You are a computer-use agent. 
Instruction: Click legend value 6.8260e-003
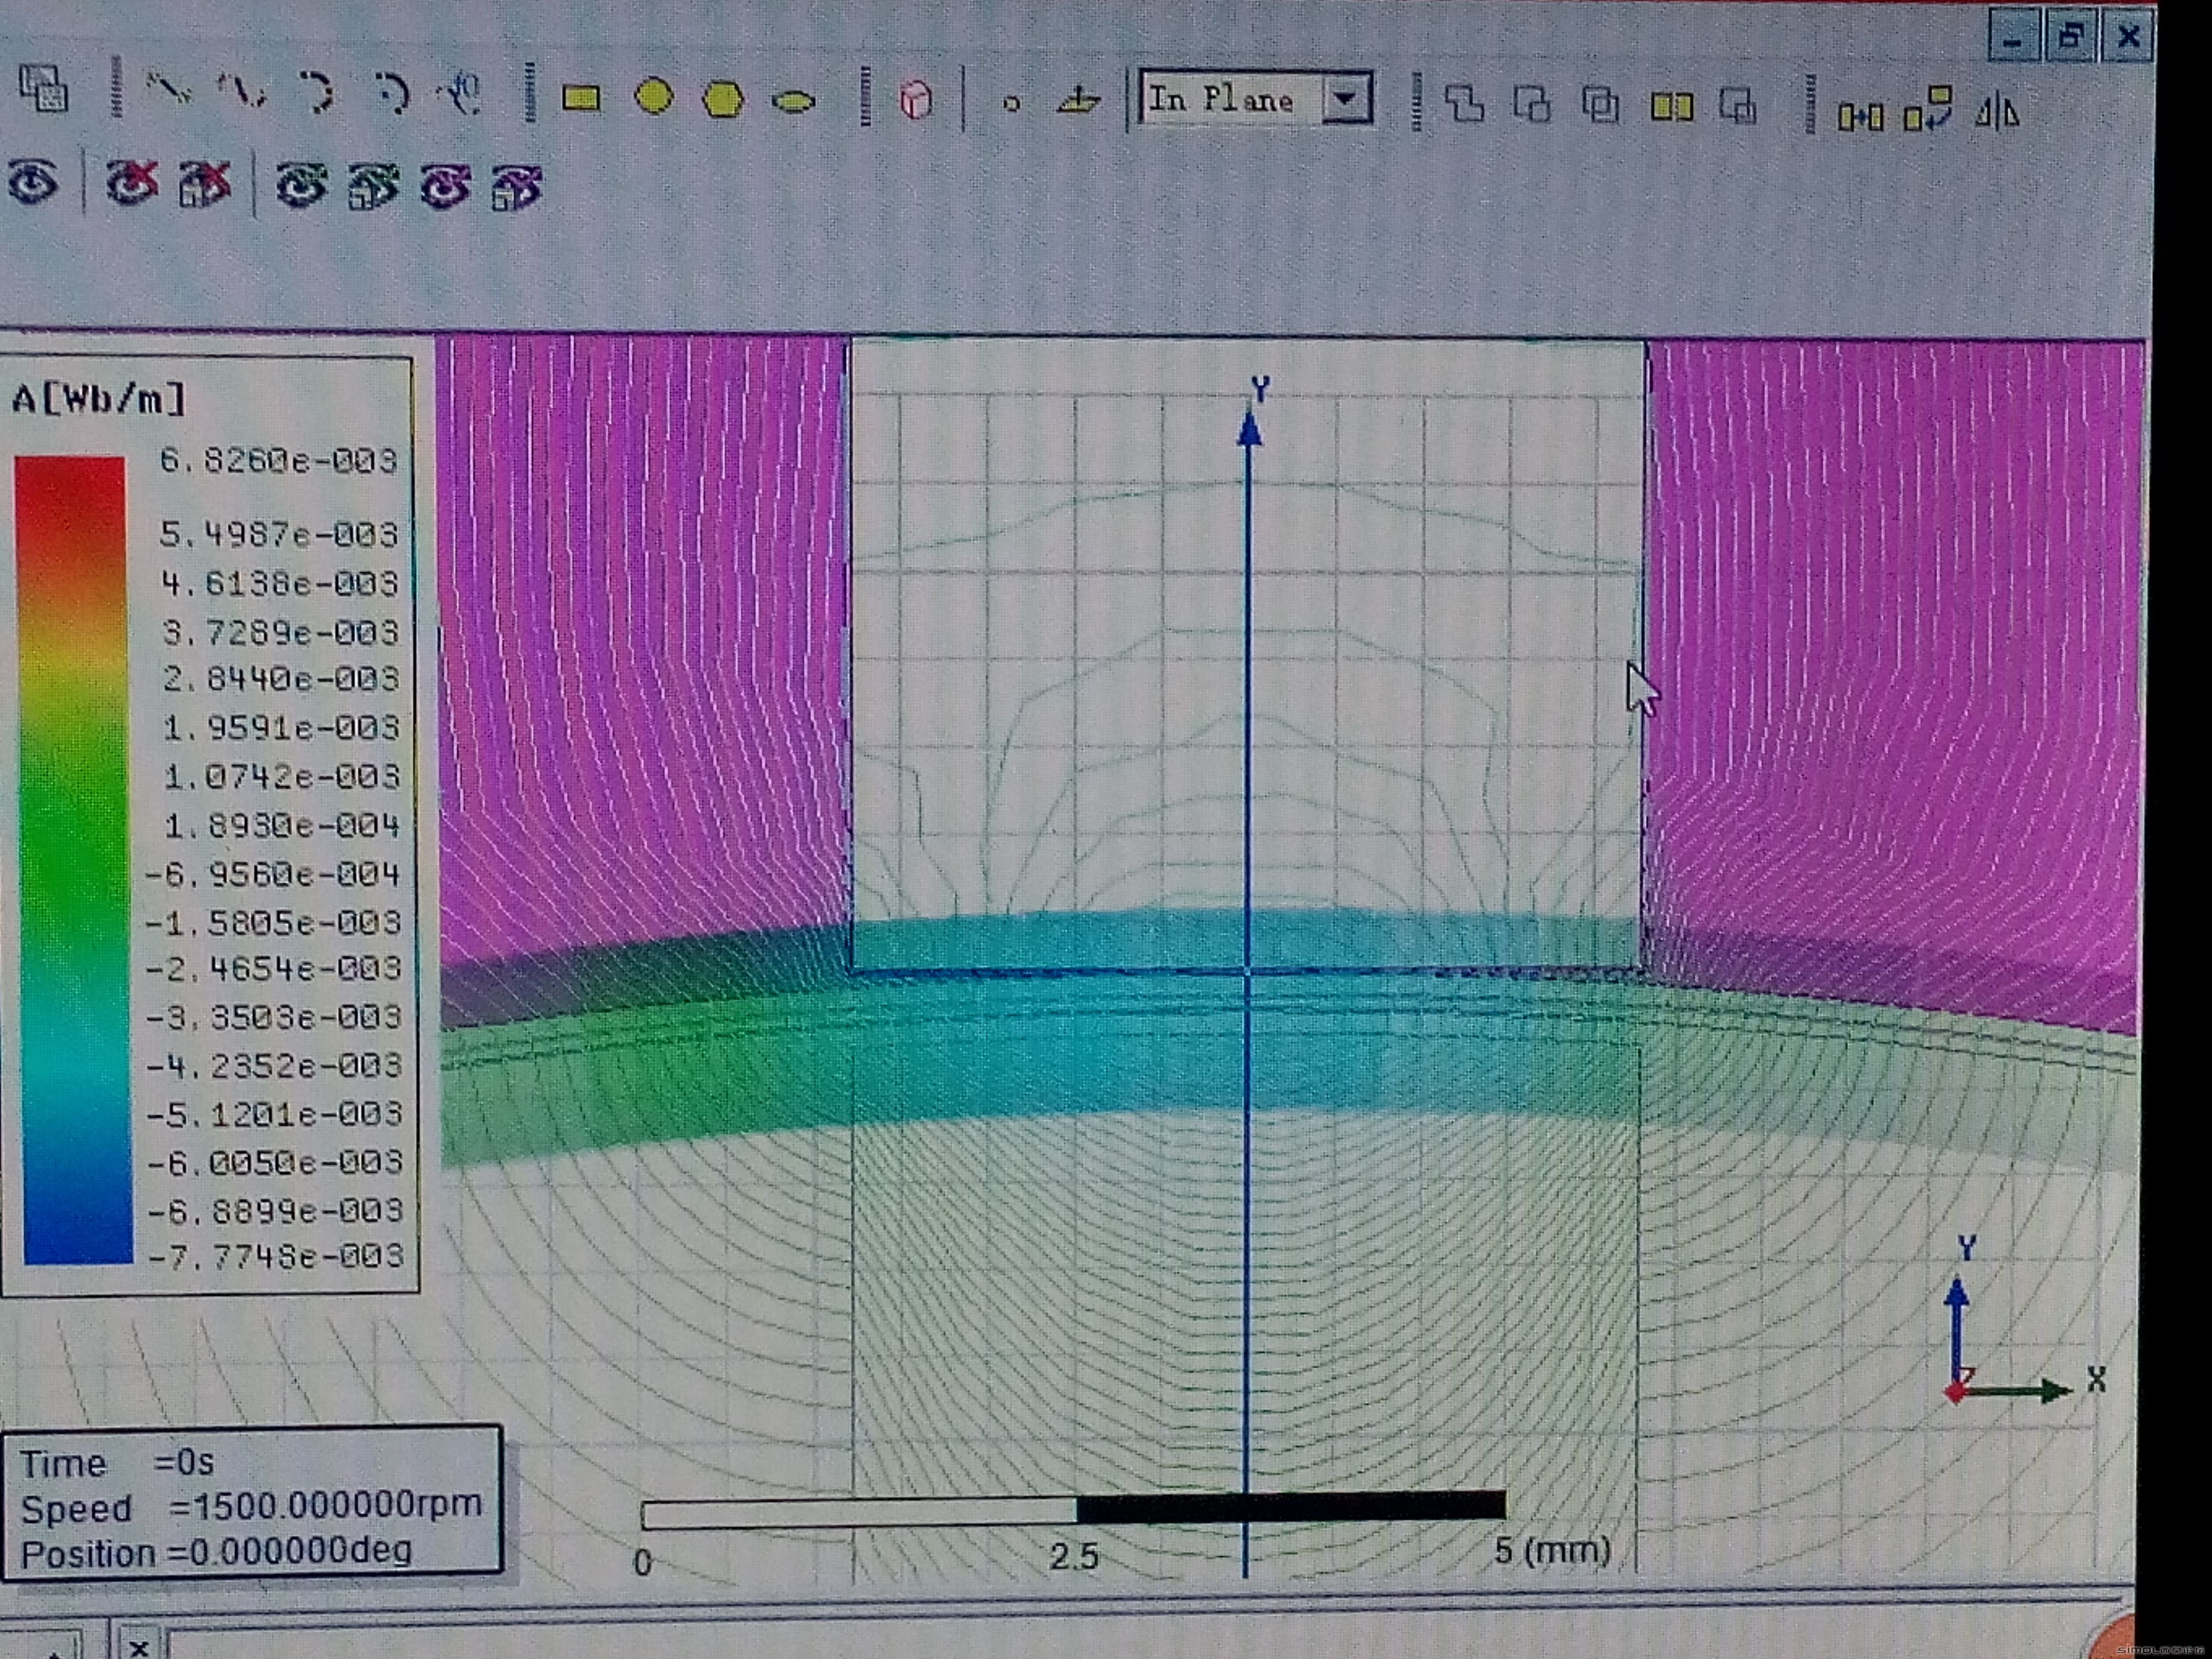[279, 461]
